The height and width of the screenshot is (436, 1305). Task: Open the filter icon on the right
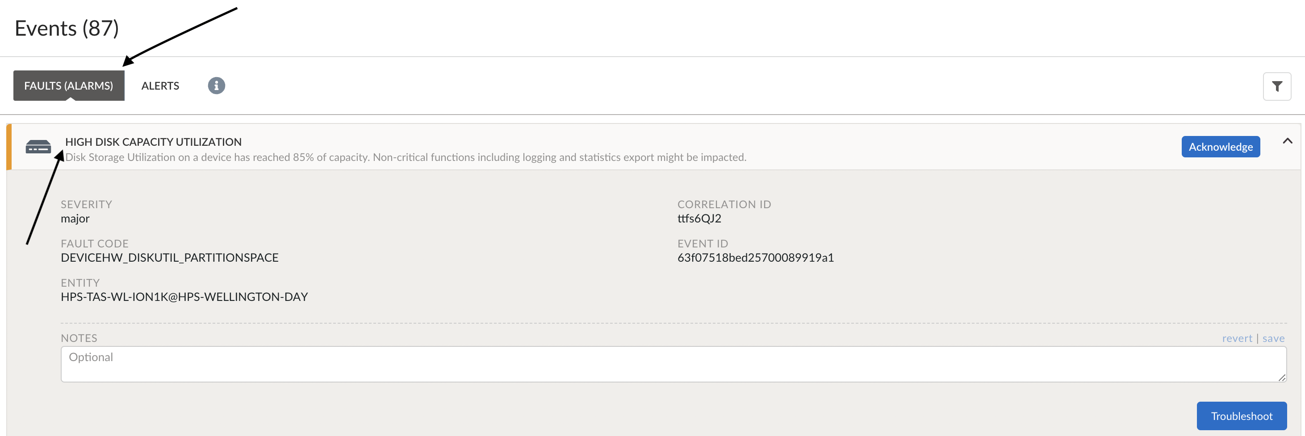[1278, 86]
